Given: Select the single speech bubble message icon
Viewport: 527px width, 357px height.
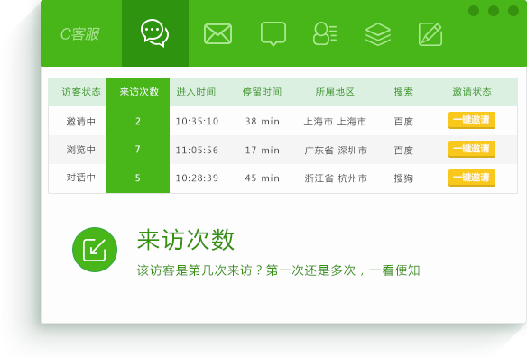Looking at the screenshot, I should click(x=273, y=33).
